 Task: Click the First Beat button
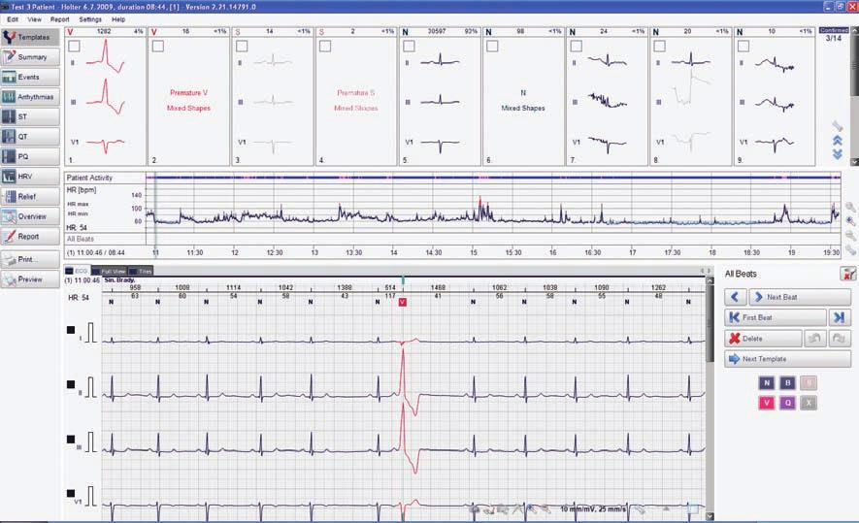776,317
